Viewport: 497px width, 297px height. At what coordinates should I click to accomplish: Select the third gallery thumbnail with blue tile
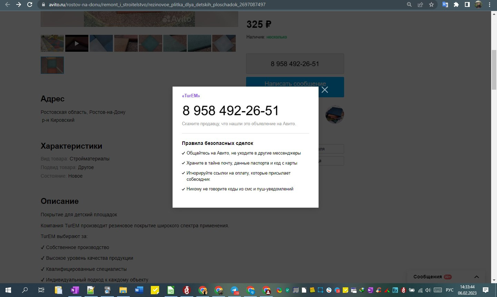(101, 43)
